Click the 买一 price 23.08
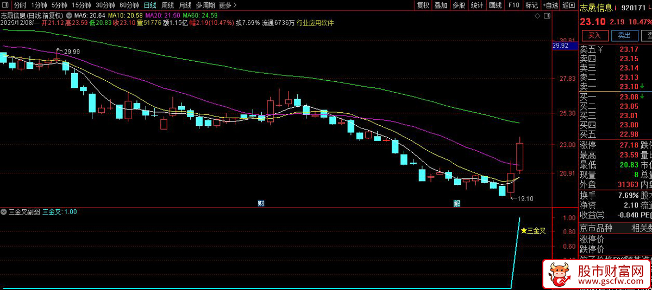Image resolution: width=652 pixels, height=290 pixels. [629, 96]
